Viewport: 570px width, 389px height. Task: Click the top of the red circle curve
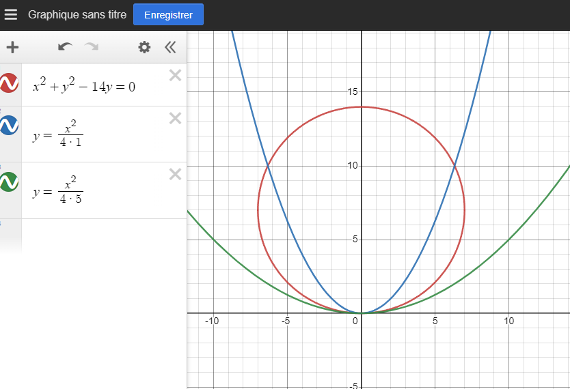click(x=362, y=106)
